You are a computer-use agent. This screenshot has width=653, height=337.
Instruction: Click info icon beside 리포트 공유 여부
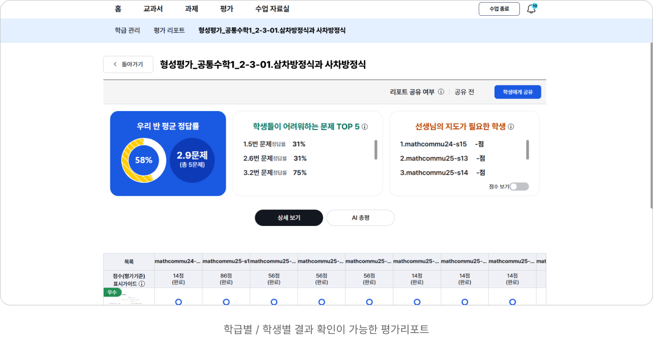tap(441, 92)
